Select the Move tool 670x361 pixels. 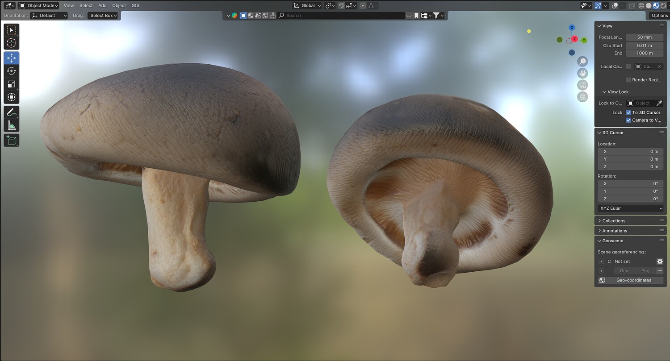tap(12, 58)
